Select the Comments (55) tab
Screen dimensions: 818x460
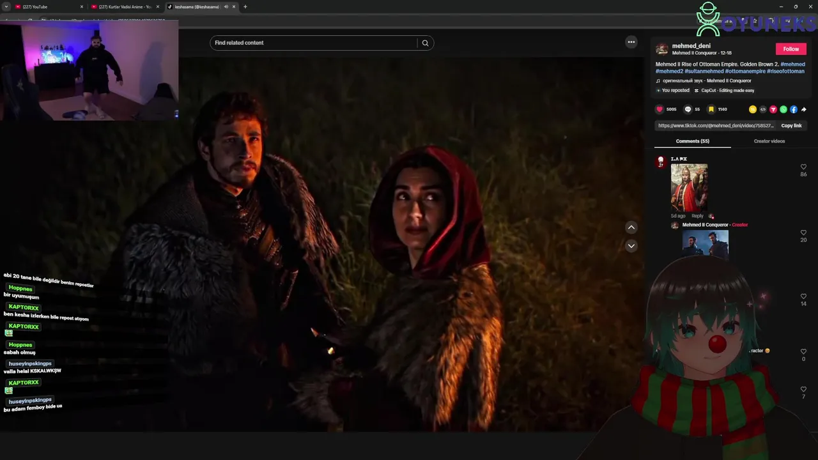pyautogui.click(x=693, y=141)
